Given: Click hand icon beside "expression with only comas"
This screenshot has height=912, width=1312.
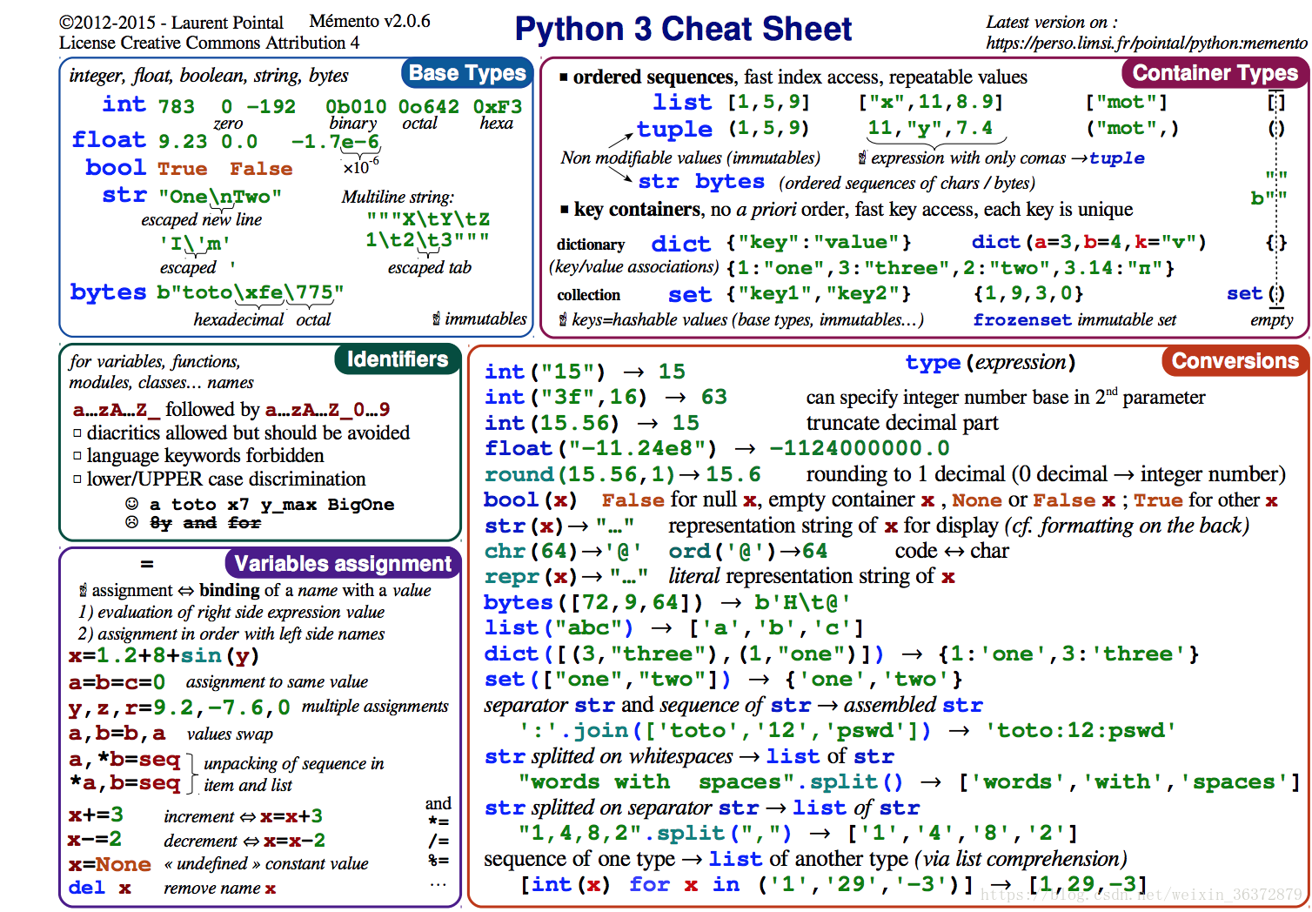Looking at the screenshot, I should click(862, 158).
